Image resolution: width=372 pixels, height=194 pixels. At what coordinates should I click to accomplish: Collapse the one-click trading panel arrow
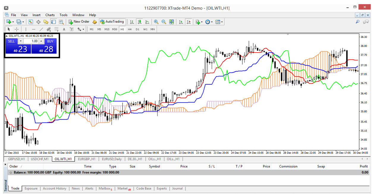click(7, 36)
